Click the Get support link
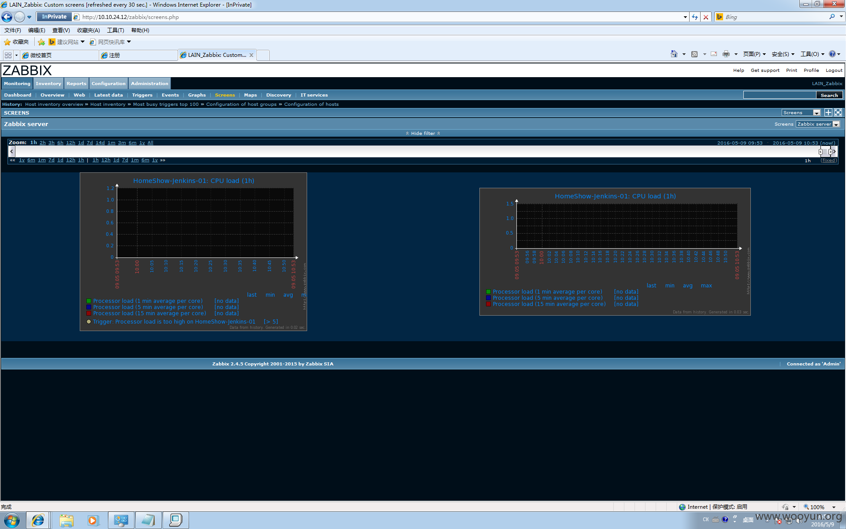The image size is (846, 529). 765,71
